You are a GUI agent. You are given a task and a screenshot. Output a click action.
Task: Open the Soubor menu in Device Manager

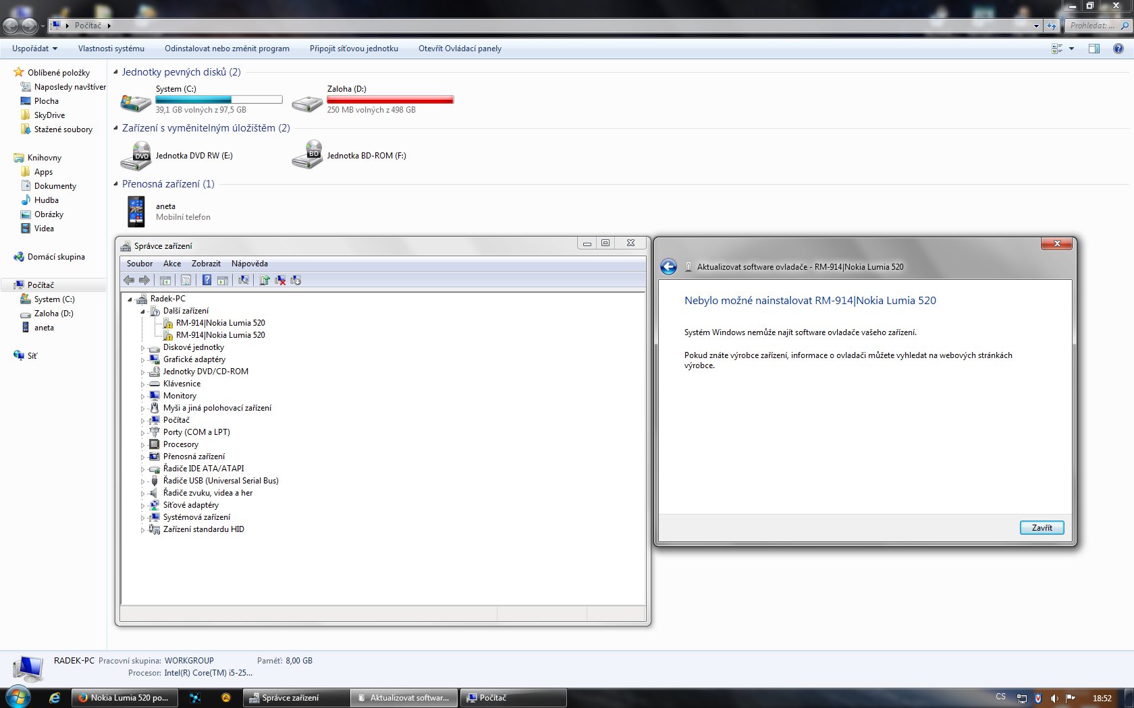(140, 264)
